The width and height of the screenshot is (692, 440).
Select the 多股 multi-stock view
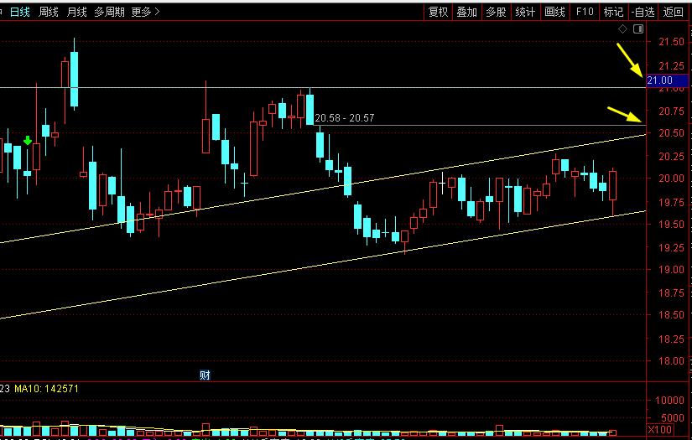[496, 12]
